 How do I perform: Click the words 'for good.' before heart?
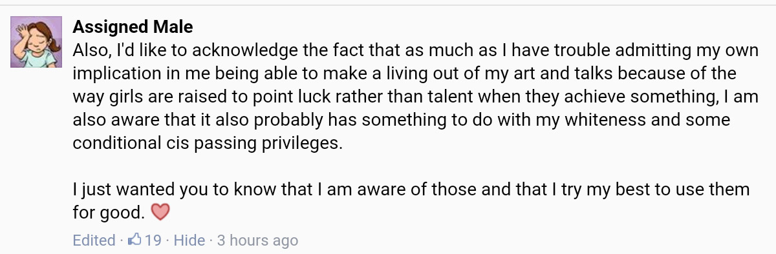point(109,213)
